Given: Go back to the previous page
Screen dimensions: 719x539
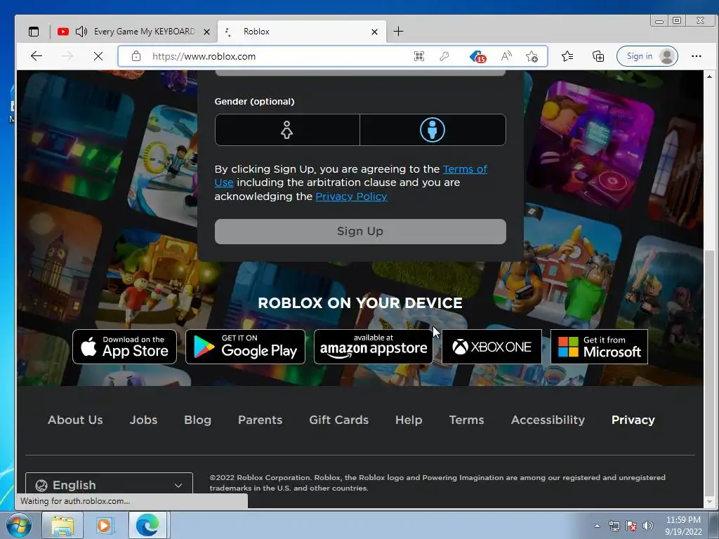Looking at the screenshot, I should 37,56.
